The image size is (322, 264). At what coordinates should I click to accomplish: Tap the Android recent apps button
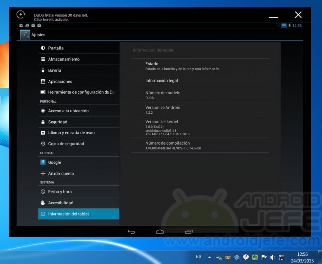click(189, 232)
